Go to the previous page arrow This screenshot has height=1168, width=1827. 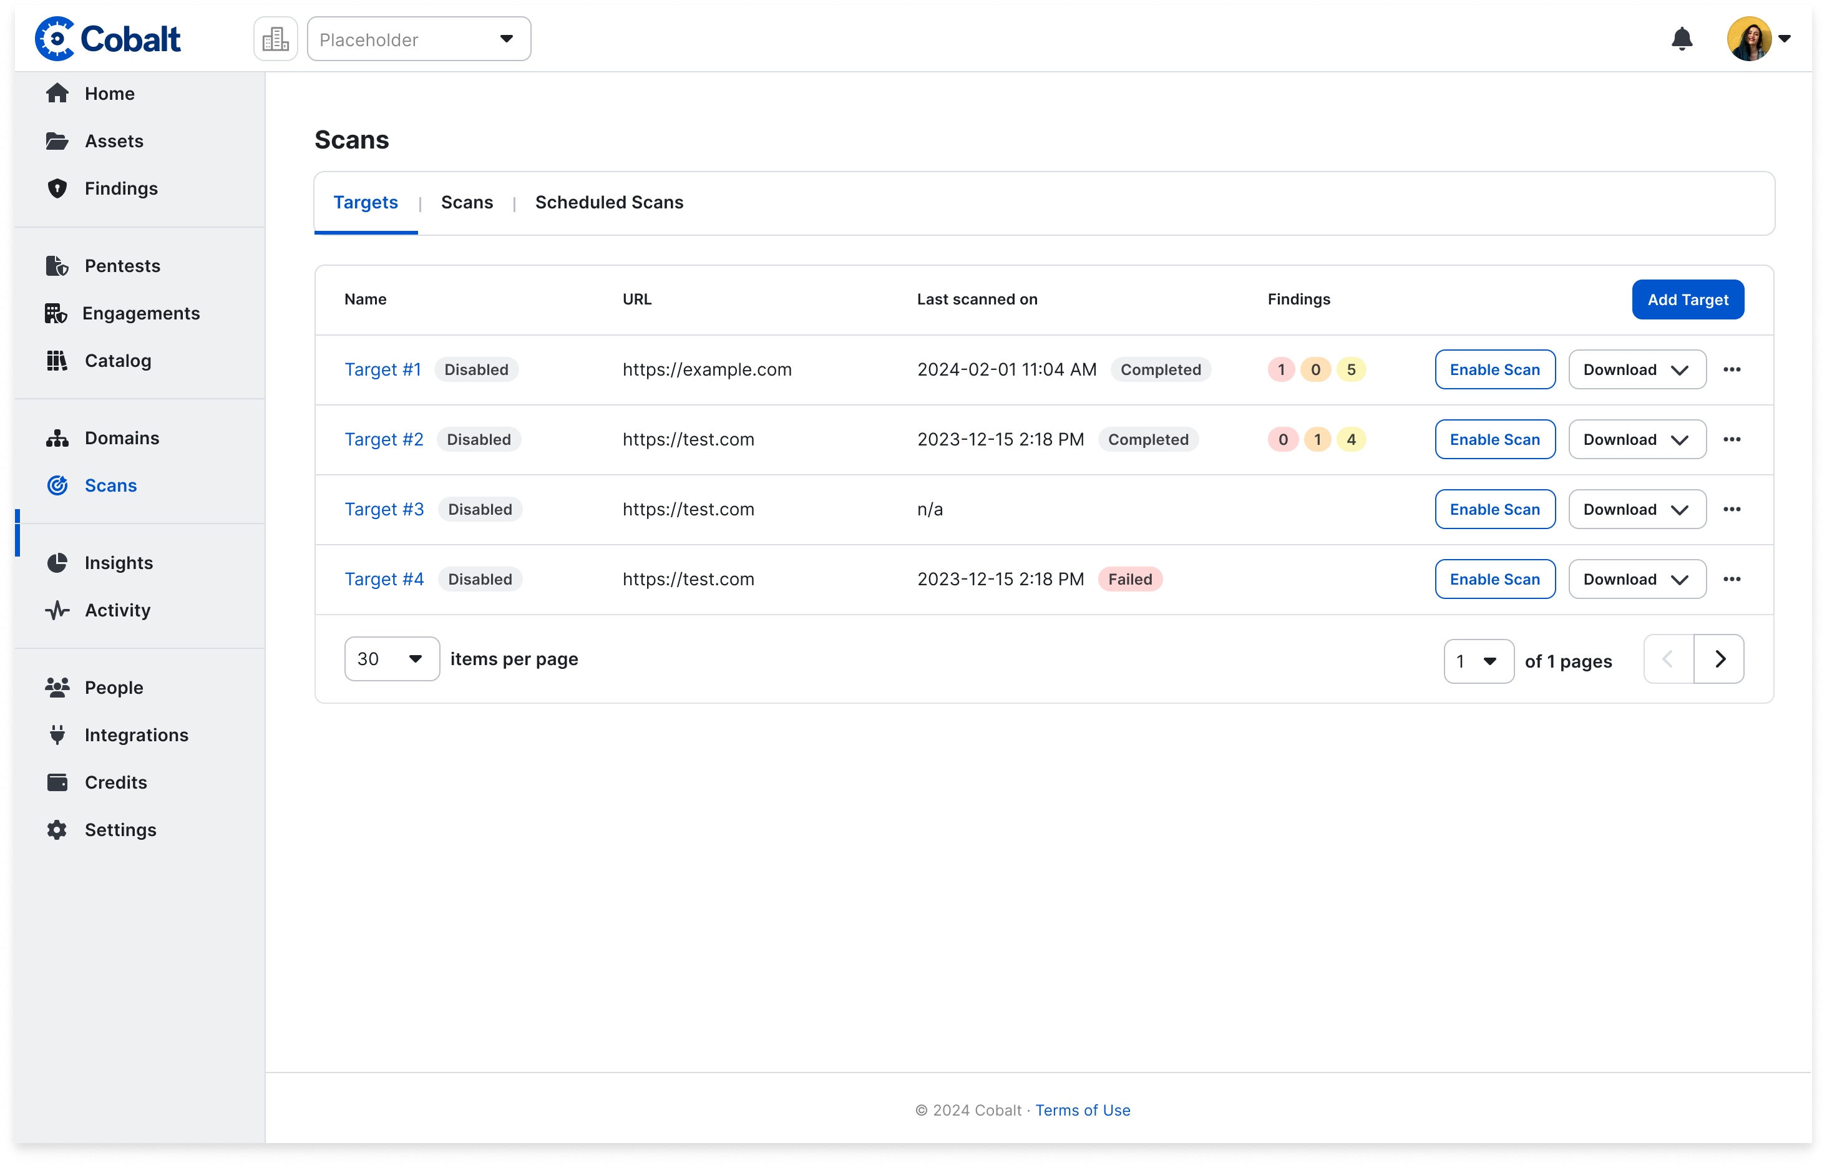click(x=1669, y=659)
